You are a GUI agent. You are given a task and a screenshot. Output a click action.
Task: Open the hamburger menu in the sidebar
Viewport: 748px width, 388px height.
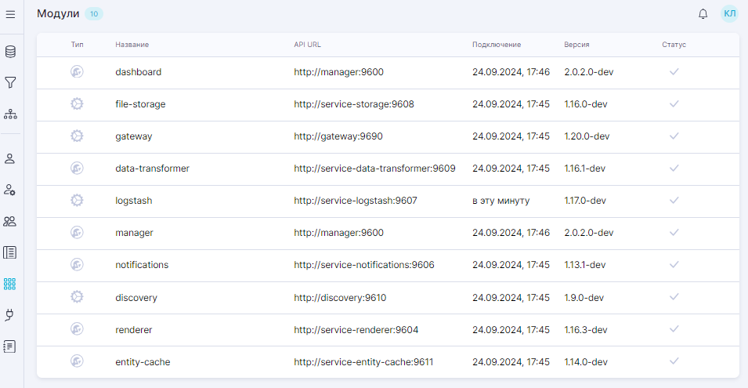point(10,14)
